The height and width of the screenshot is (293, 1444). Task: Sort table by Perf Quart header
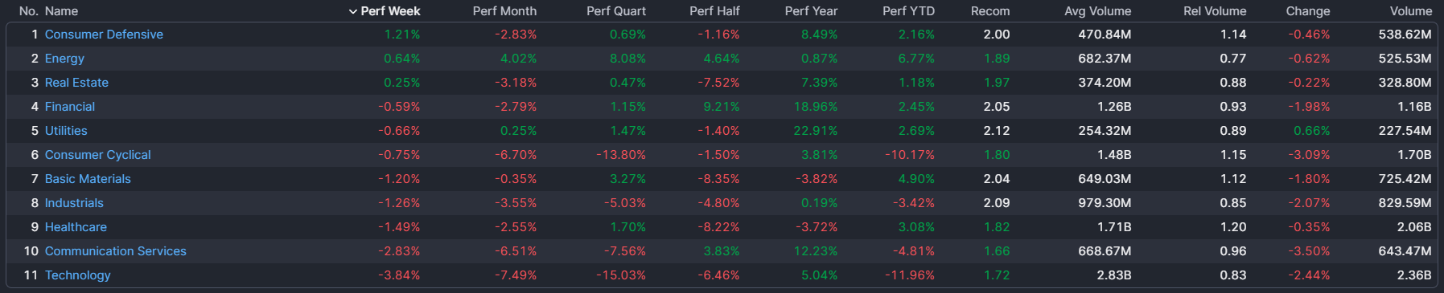point(616,11)
